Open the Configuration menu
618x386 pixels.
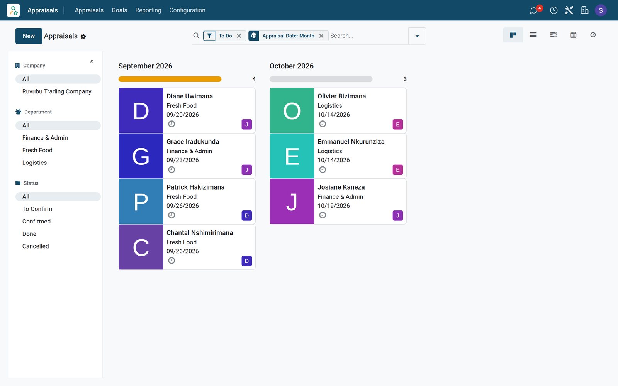[x=187, y=10]
